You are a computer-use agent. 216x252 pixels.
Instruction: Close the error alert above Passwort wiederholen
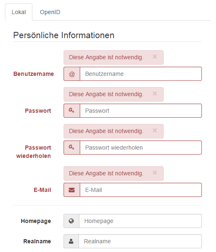pos(155,131)
